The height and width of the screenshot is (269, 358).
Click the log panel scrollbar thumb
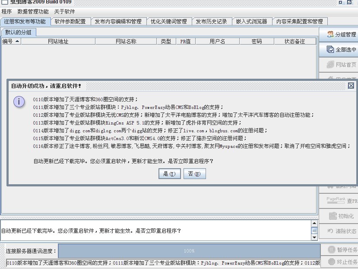(x=314, y=231)
